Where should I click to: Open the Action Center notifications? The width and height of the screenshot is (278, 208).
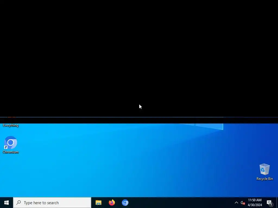(270, 203)
